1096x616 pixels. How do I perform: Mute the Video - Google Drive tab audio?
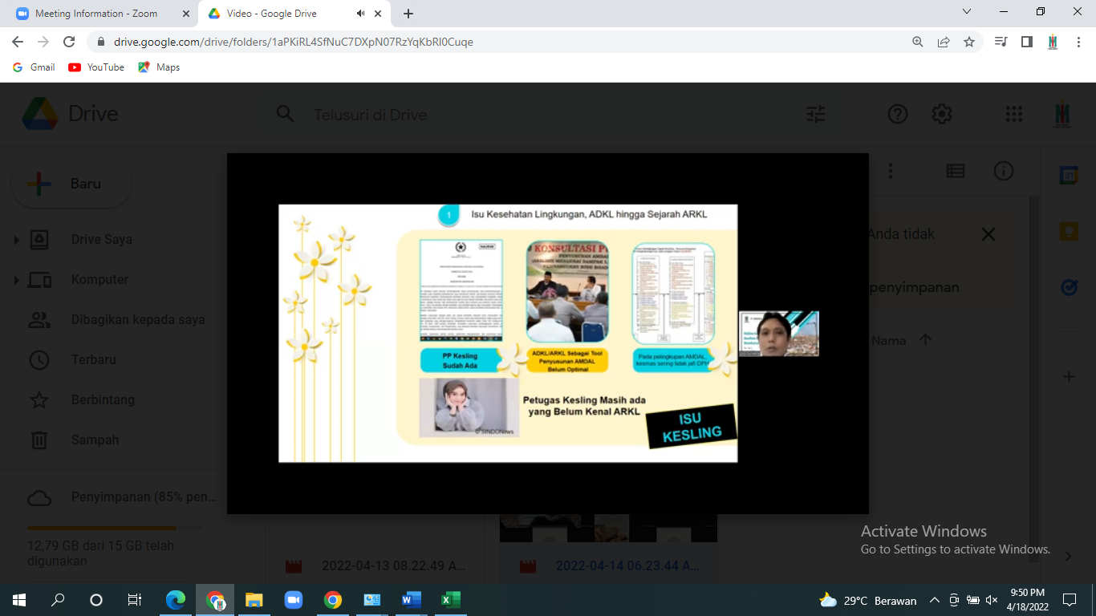pyautogui.click(x=361, y=14)
